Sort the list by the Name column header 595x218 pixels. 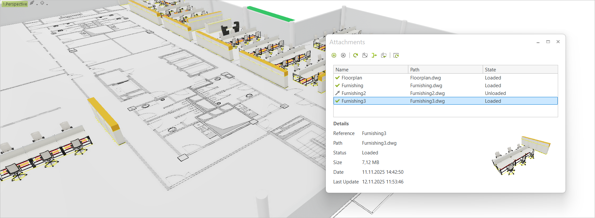coord(371,69)
